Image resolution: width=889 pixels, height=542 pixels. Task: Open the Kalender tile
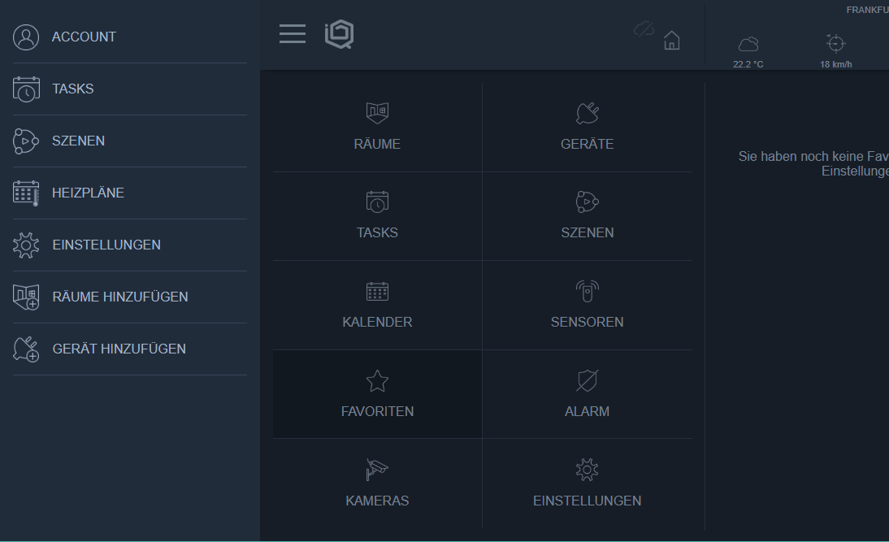click(377, 306)
